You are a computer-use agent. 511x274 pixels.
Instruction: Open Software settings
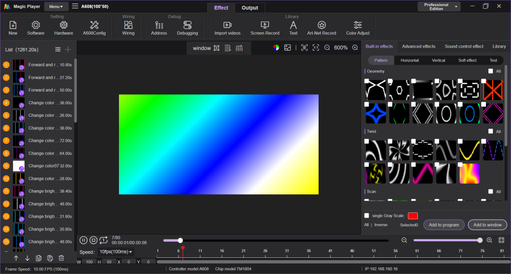(36, 28)
